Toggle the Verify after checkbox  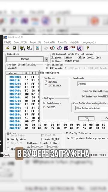[8, 139]
